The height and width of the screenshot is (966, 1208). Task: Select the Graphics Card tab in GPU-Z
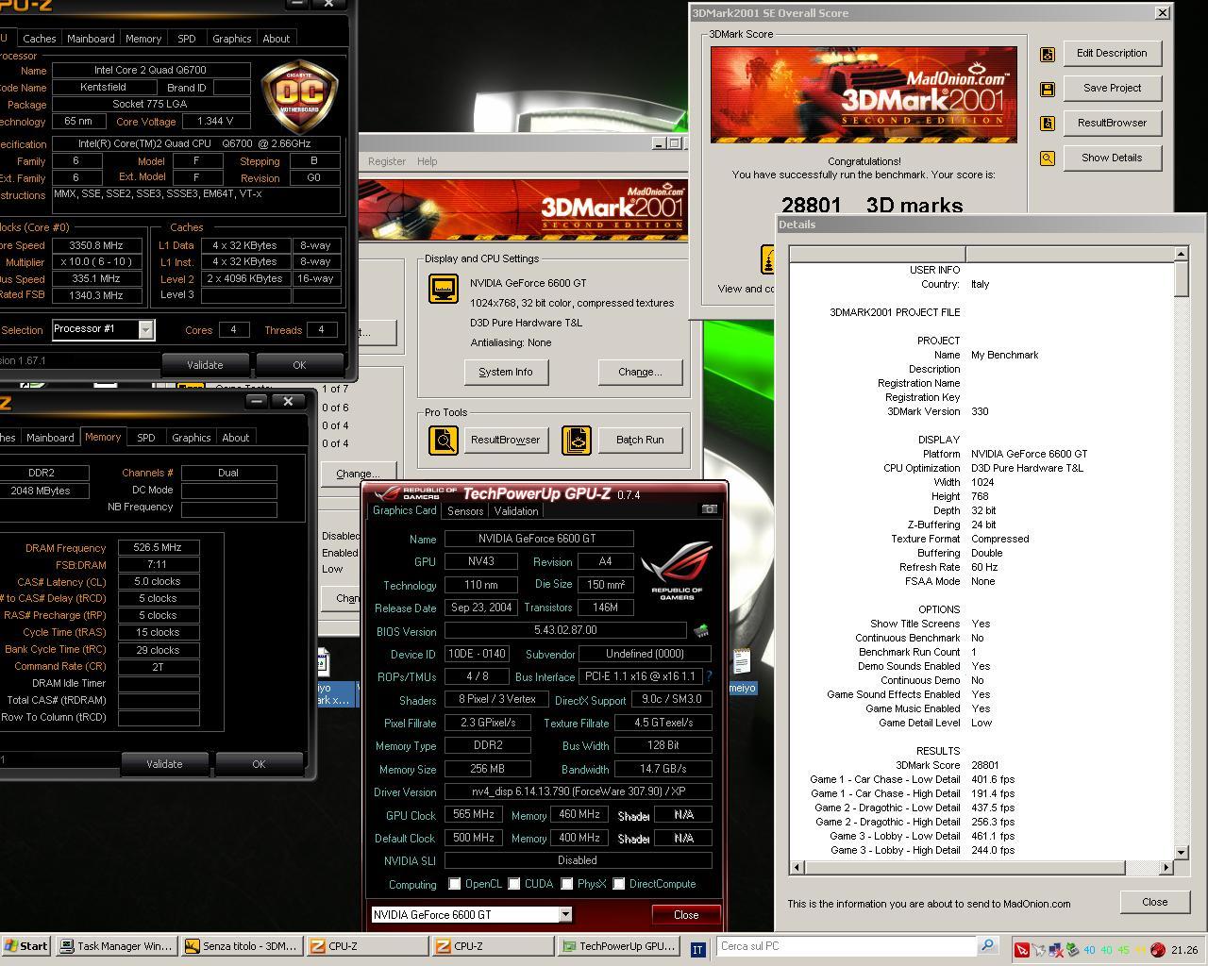coord(405,510)
